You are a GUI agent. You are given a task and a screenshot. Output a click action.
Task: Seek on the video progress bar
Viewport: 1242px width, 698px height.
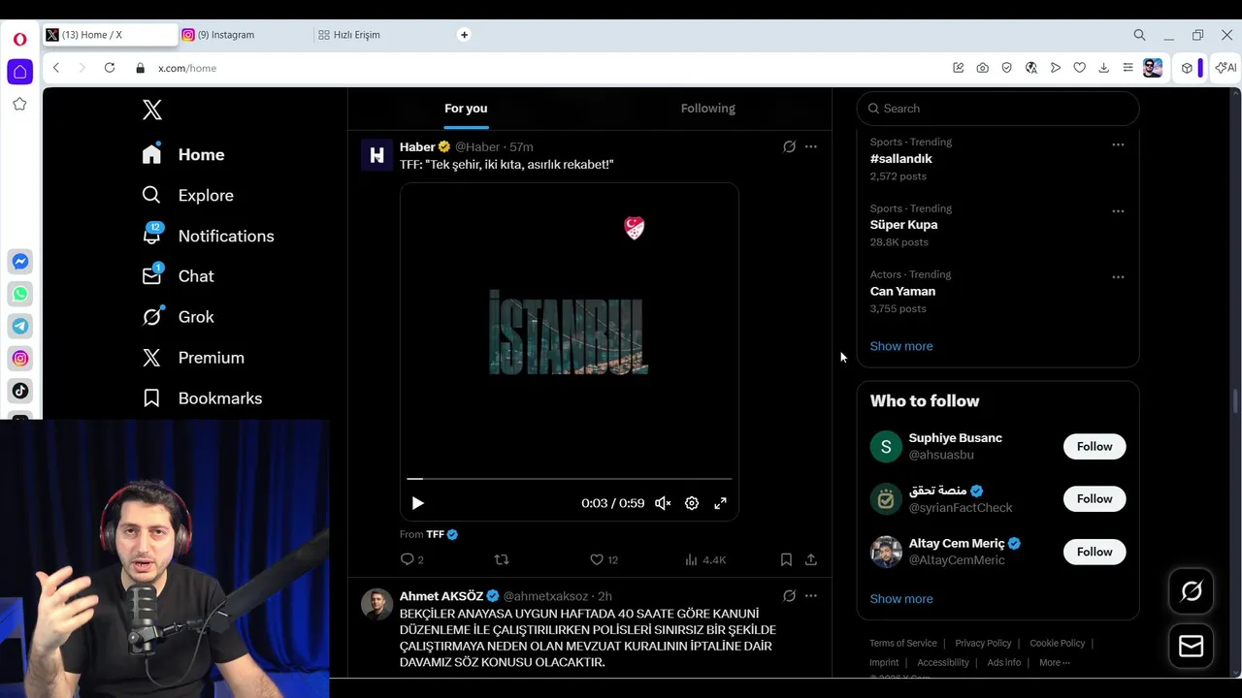570,479
